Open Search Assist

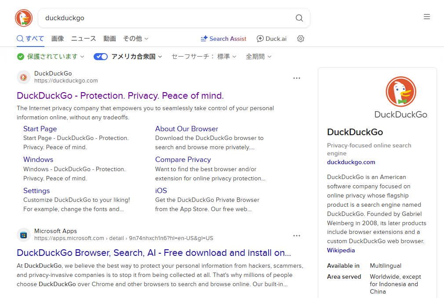click(223, 39)
